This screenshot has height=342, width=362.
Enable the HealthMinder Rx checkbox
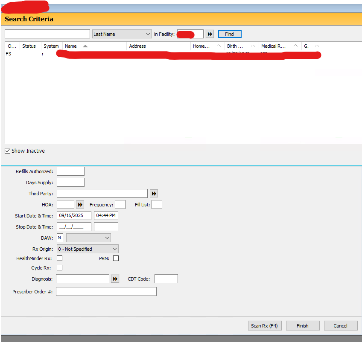(60, 258)
